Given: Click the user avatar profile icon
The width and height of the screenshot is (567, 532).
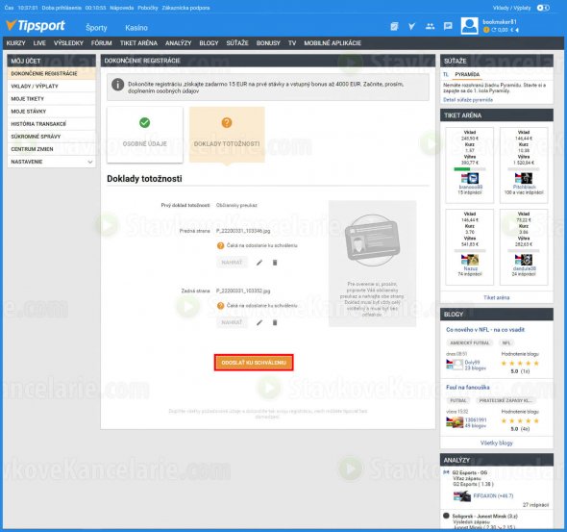Looking at the screenshot, I should click(x=469, y=26).
